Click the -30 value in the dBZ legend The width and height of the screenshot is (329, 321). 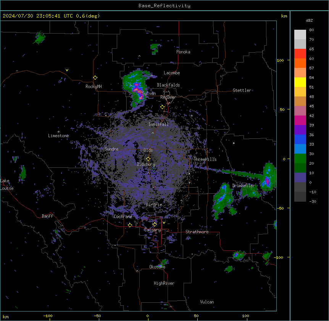point(313,202)
